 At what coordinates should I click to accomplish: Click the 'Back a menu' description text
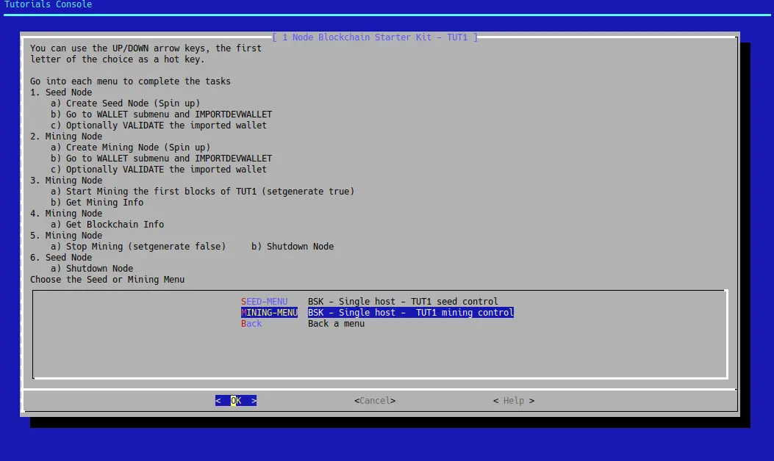click(x=336, y=324)
